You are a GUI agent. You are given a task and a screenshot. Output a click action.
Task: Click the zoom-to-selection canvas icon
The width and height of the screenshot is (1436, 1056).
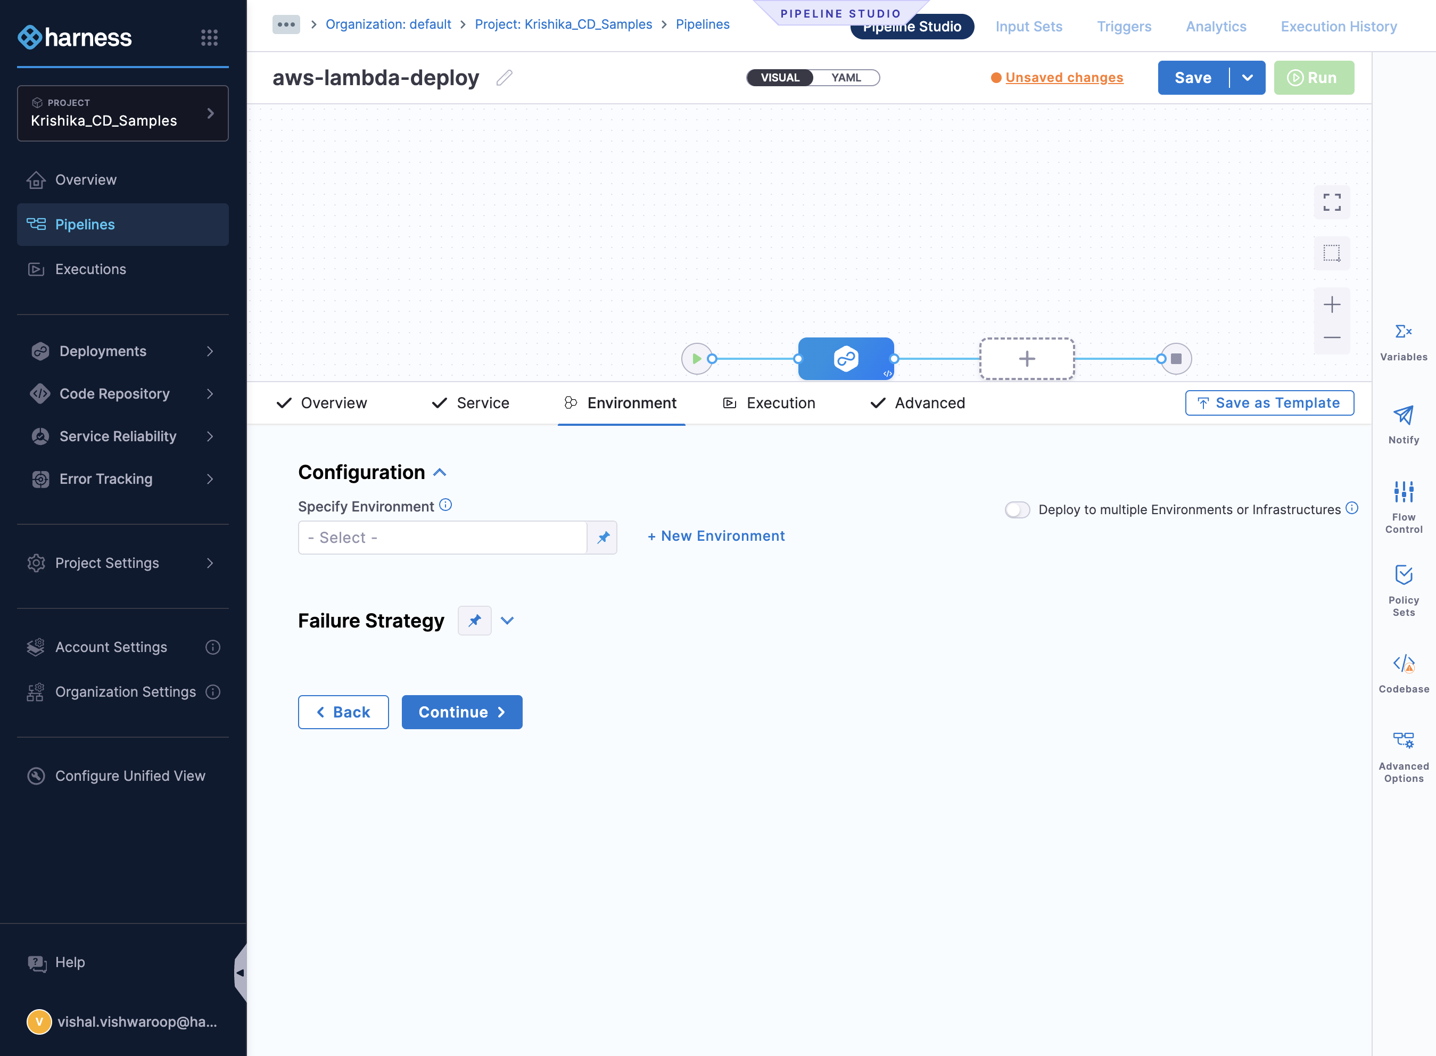coord(1331,253)
